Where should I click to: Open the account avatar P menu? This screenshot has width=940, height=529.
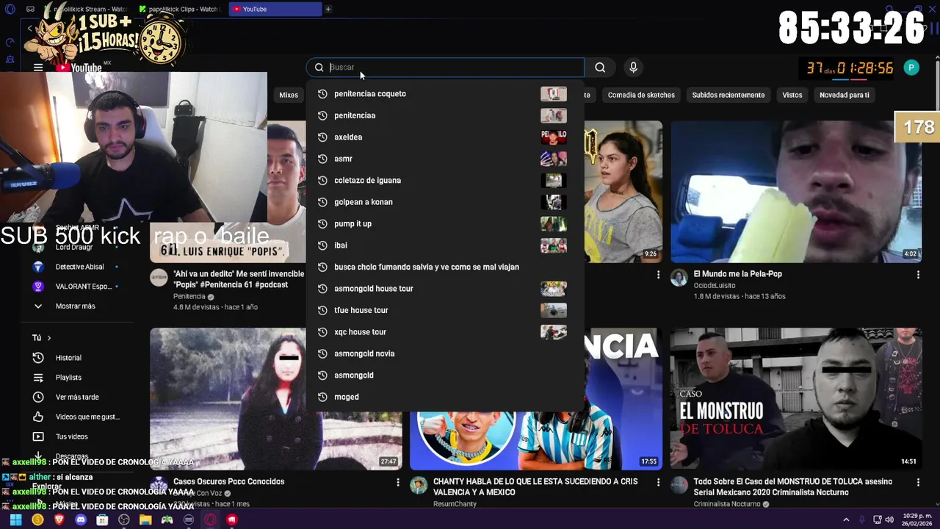click(x=911, y=68)
